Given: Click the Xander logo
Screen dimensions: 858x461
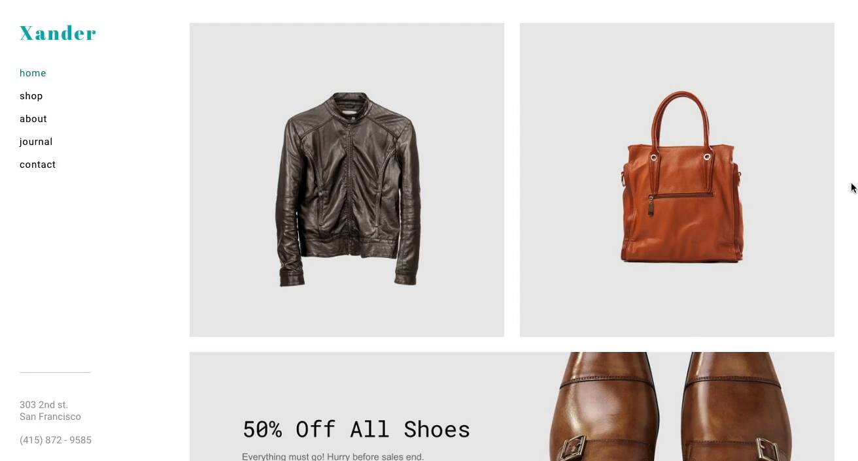Looking at the screenshot, I should (x=58, y=33).
